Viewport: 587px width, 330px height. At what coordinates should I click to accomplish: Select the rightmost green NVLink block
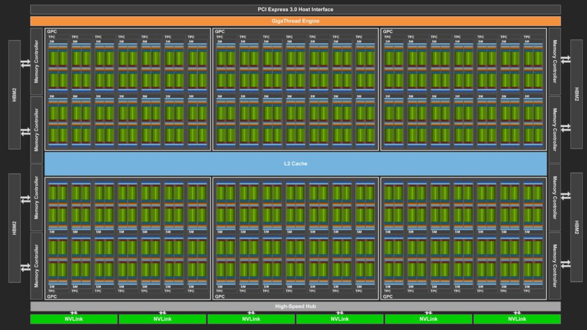(x=517, y=319)
